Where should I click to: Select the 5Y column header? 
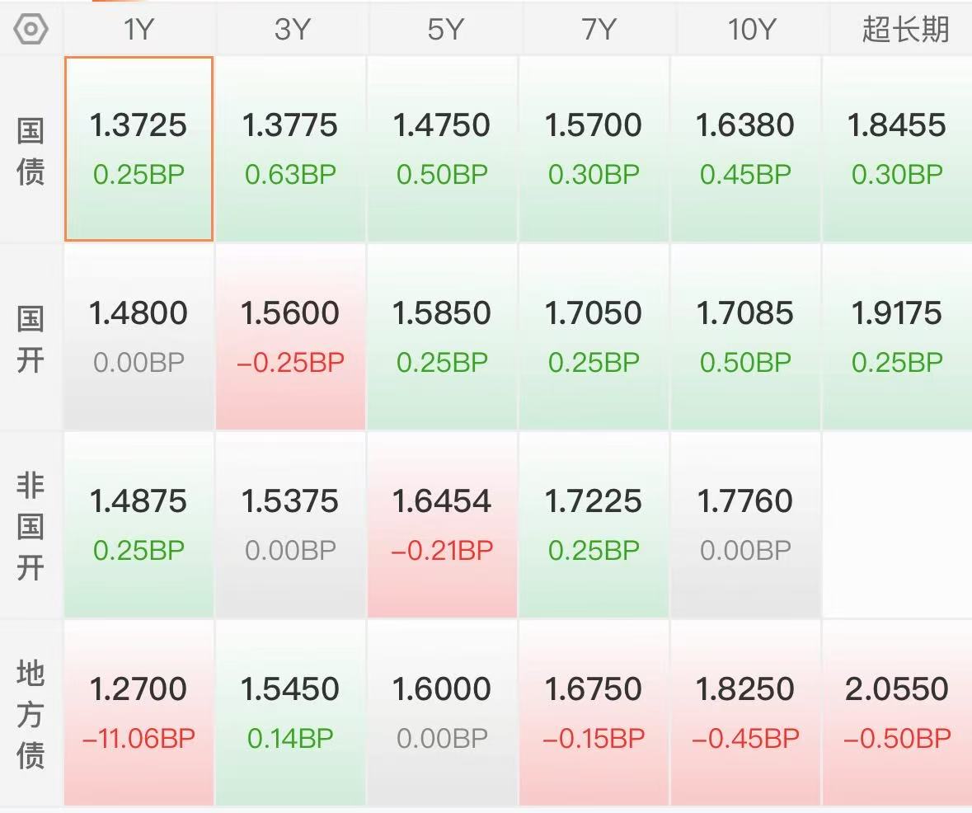(x=444, y=29)
